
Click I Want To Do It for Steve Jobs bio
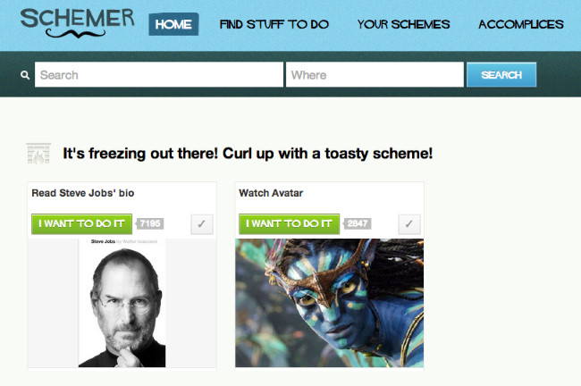click(81, 223)
